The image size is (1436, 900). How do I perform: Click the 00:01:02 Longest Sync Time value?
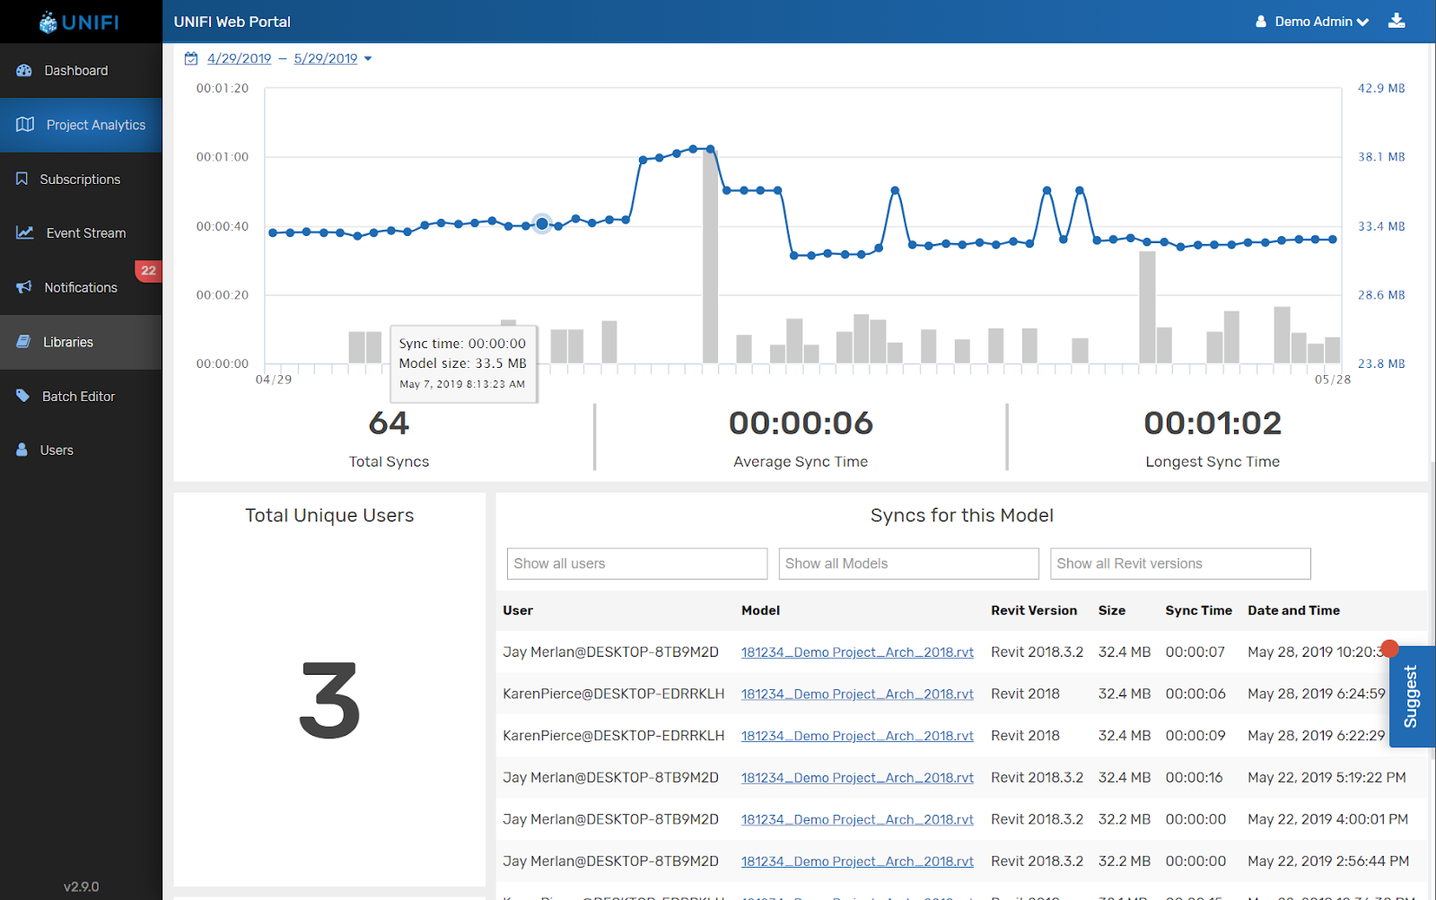(1213, 423)
